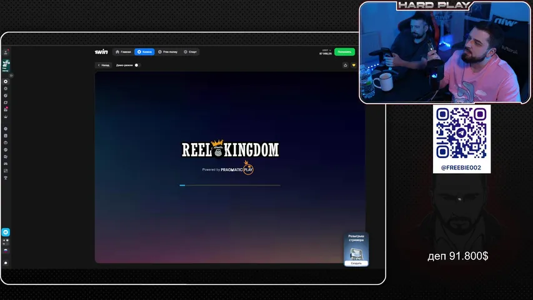Click the Telegram QR code
Image resolution: width=533 pixels, height=300 pixels.
pyautogui.click(x=461, y=133)
